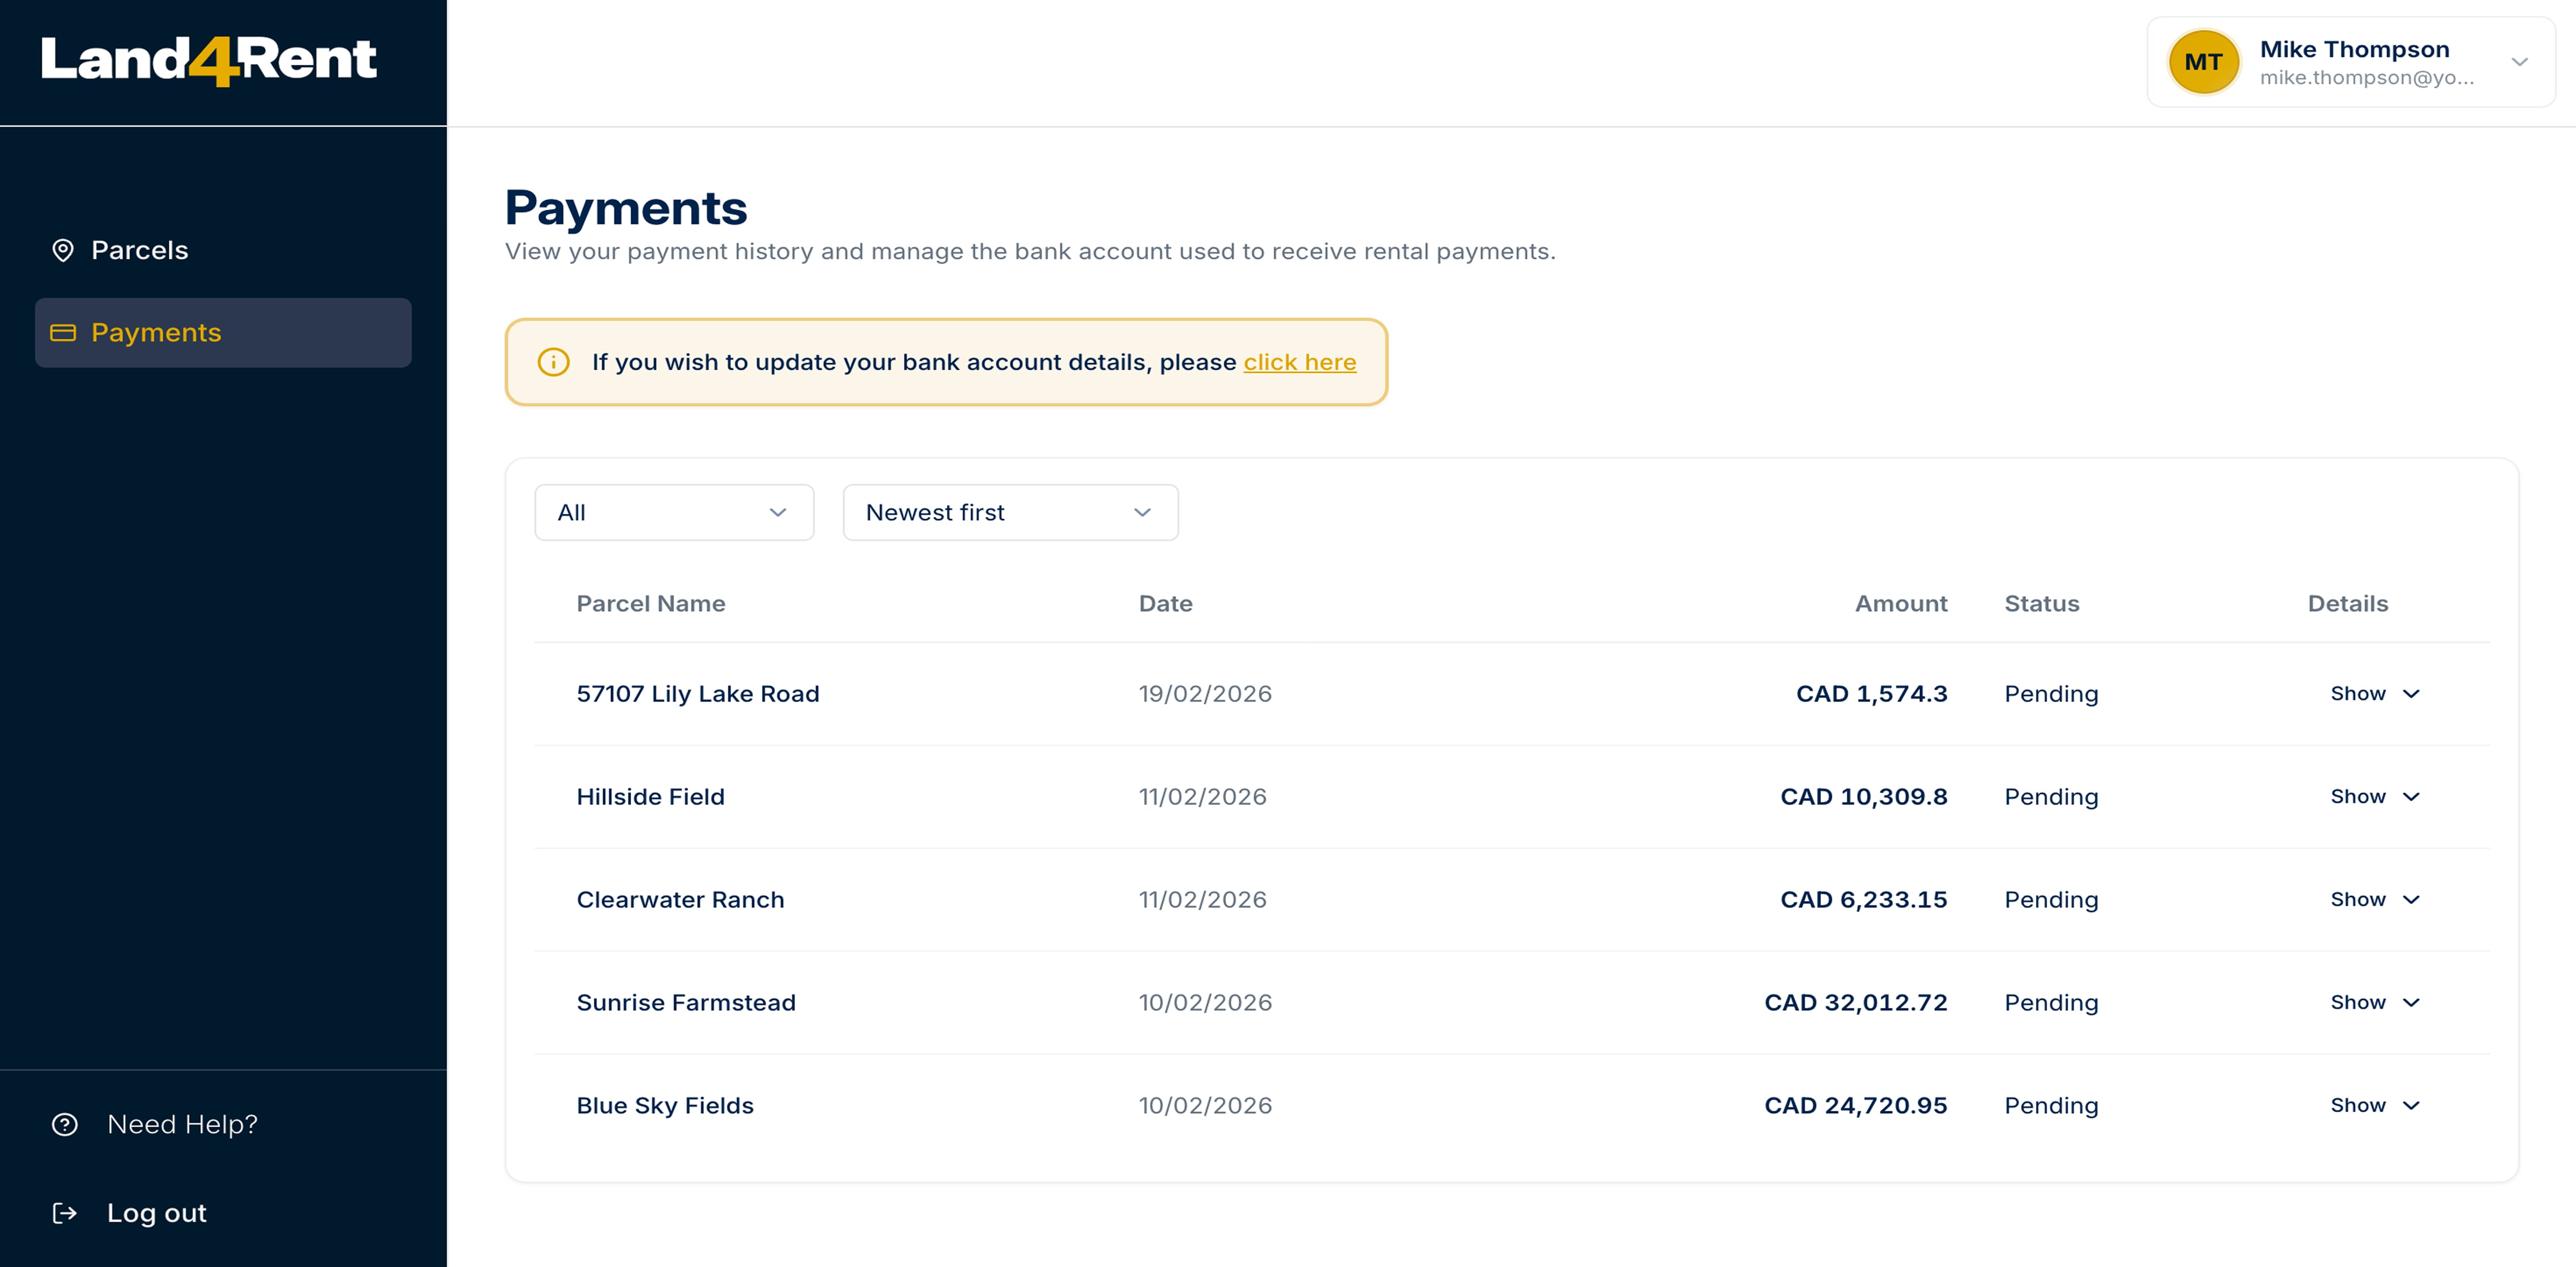Viewport: 2576px width, 1267px height.
Task: Click the Sunrise Farmstead parcel name
Action: pyautogui.click(x=686, y=1003)
